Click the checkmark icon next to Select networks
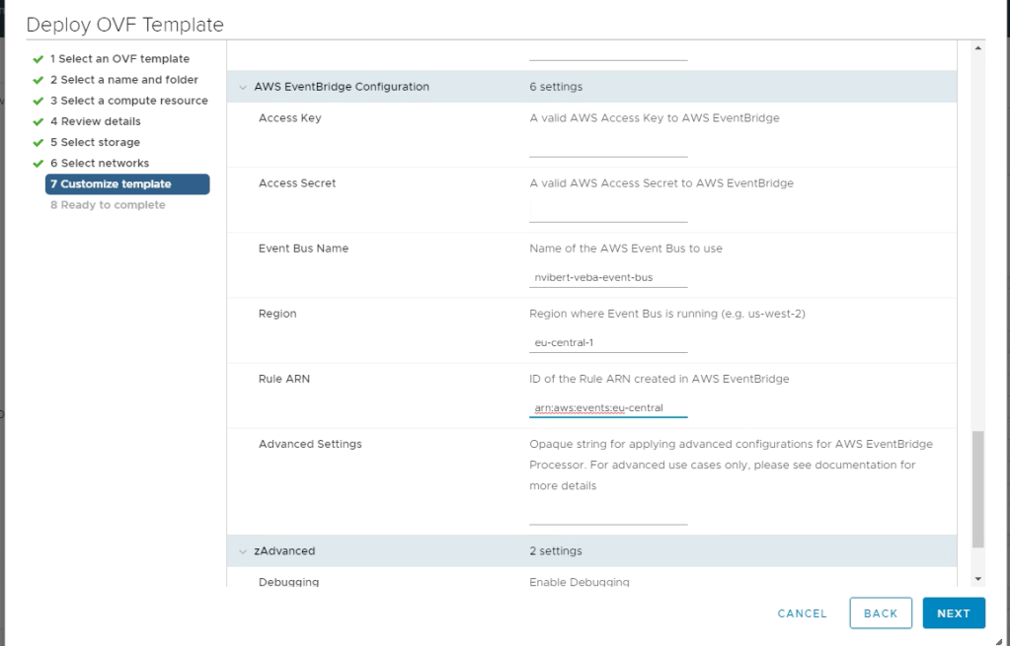The image size is (1010, 646). point(38,164)
